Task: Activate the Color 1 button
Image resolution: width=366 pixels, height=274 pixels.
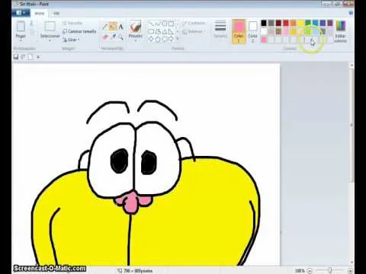Action: [x=239, y=31]
